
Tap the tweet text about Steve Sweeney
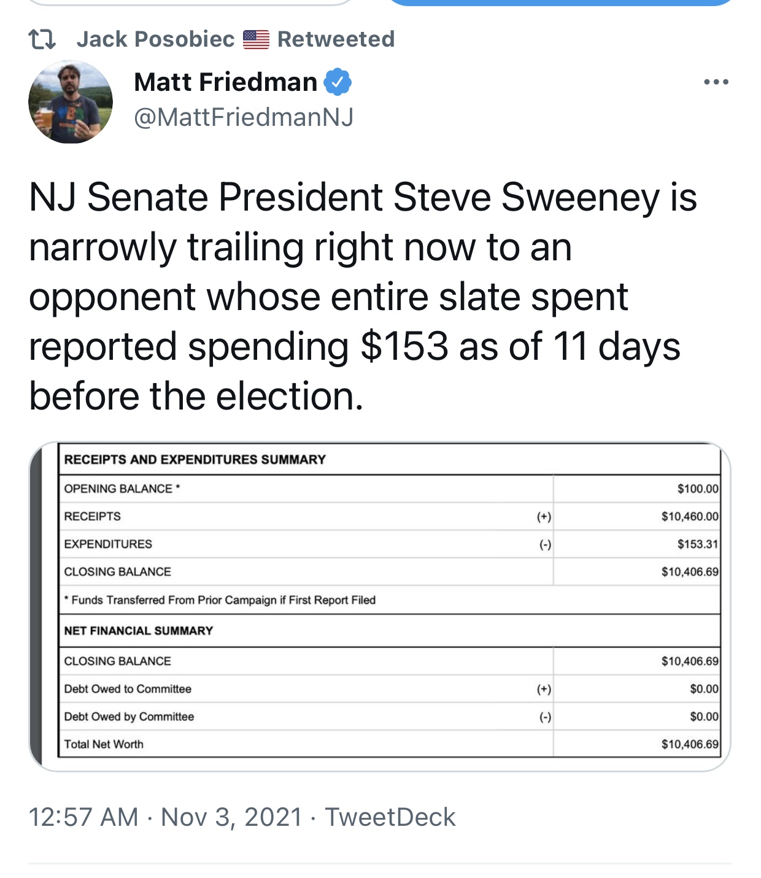(x=363, y=297)
